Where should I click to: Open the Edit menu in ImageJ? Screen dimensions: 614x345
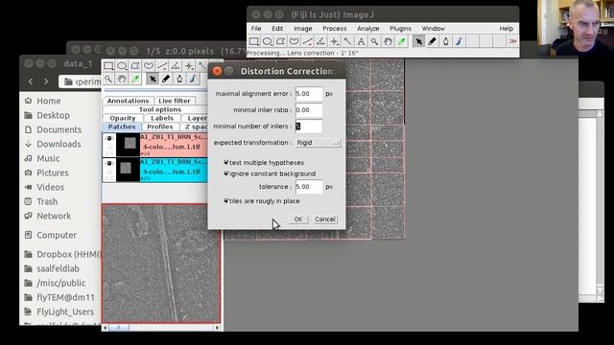click(277, 29)
